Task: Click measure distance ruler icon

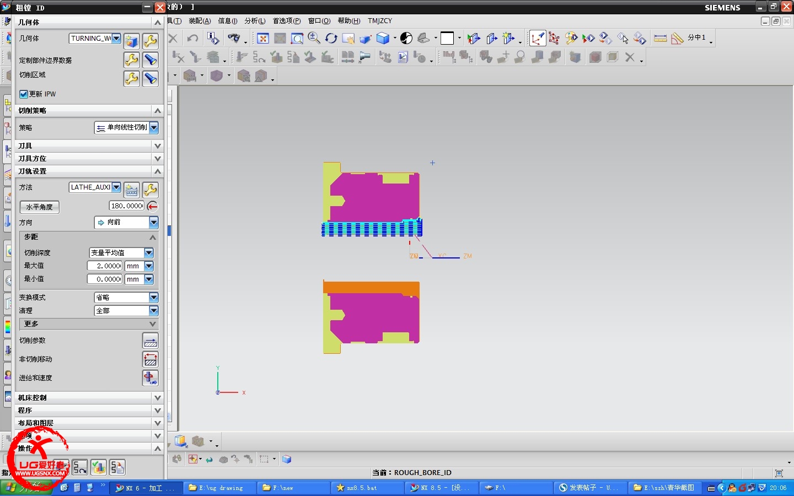Action: (660, 38)
